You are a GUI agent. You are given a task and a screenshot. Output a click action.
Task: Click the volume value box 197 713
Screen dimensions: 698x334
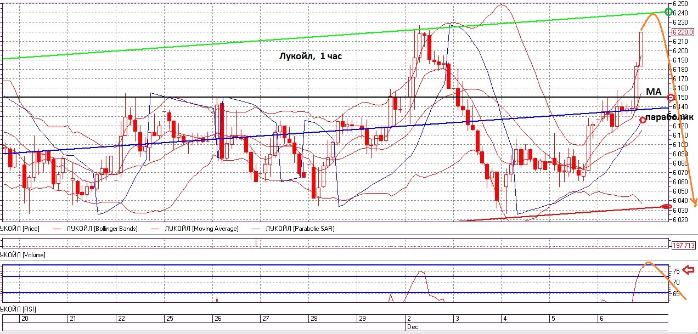click(683, 245)
